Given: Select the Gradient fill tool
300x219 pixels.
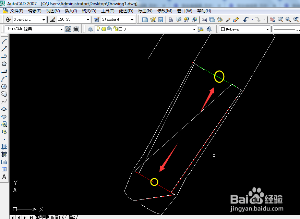Looking at the screenshot, I should click(x=4, y=154).
